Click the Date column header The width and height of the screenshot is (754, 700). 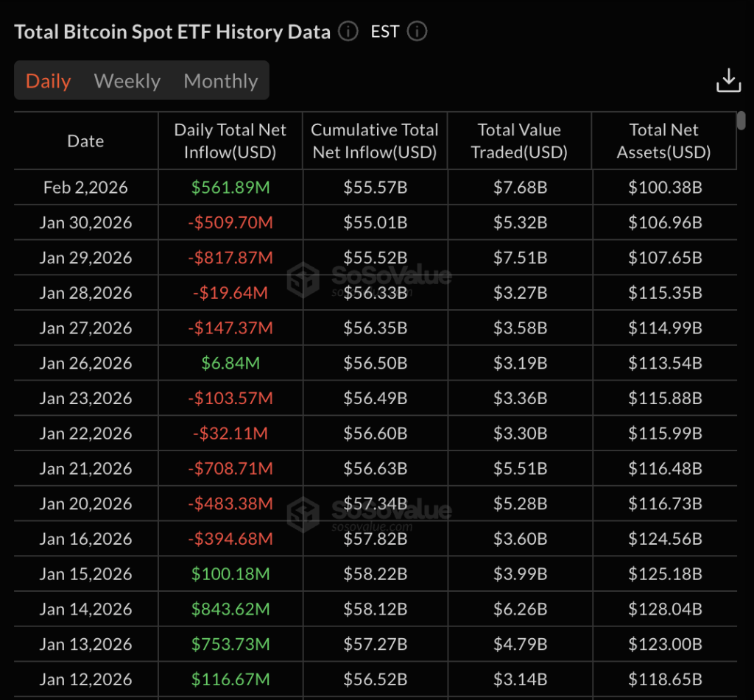(85, 141)
